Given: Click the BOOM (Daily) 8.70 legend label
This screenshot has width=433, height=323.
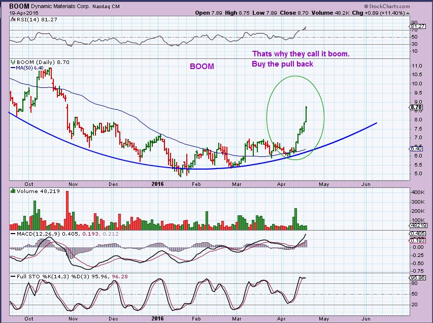Looking at the screenshot, I should point(43,62).
